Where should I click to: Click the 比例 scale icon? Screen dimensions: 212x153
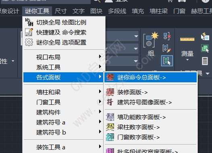(x=29, y=22)
